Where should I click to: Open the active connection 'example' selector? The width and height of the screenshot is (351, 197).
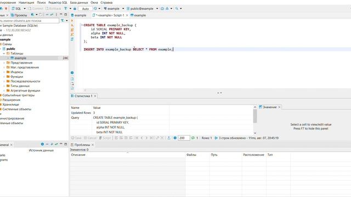114,9
